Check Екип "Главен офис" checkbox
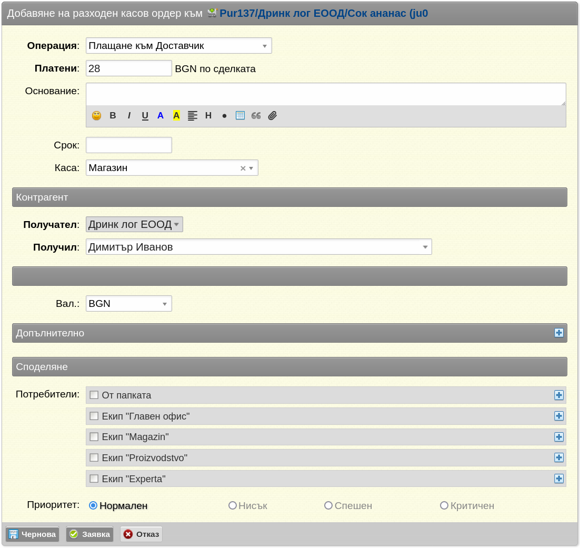Image resolution: width=580 pixels, height=548 pixels. (x=94, y=416)
